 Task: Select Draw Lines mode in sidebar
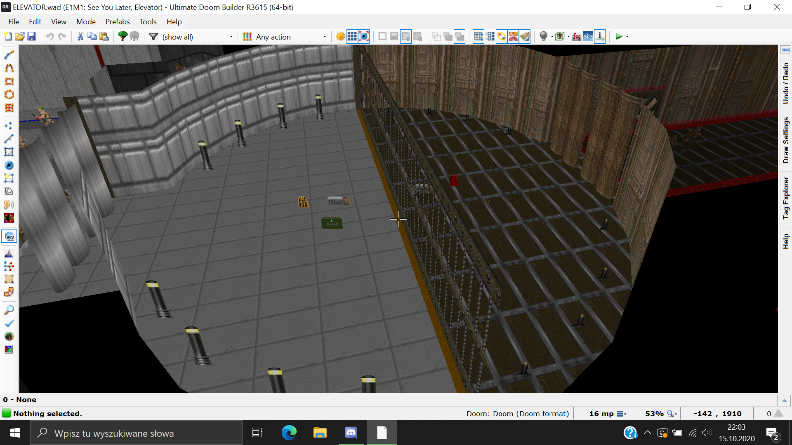click(9, 55)
